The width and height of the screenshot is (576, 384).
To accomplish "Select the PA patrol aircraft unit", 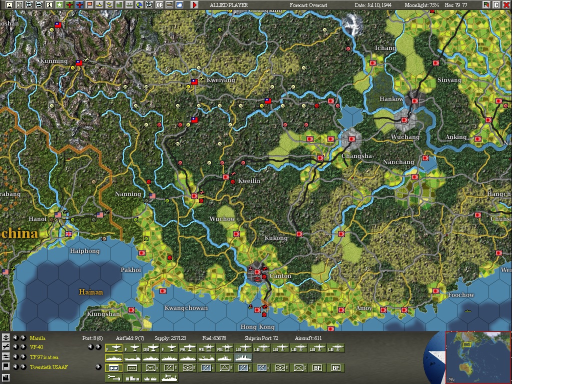I will [188, 348].
